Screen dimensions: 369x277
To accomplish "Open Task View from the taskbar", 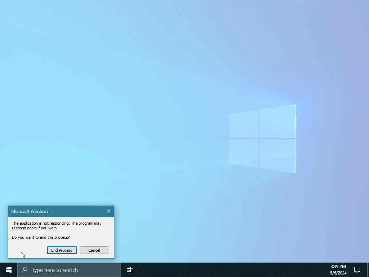I will click(129, 270).
